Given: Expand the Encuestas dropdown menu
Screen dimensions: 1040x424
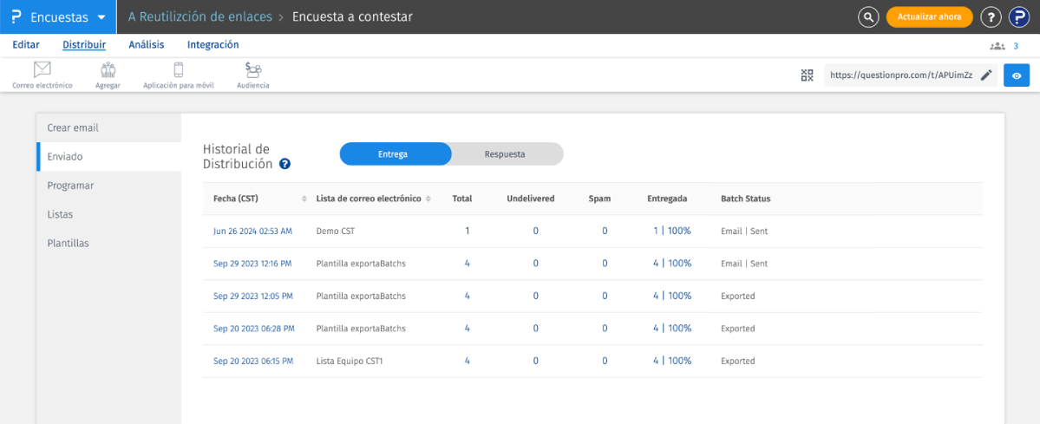Looking at the screenshot, I should click(101, 17).
